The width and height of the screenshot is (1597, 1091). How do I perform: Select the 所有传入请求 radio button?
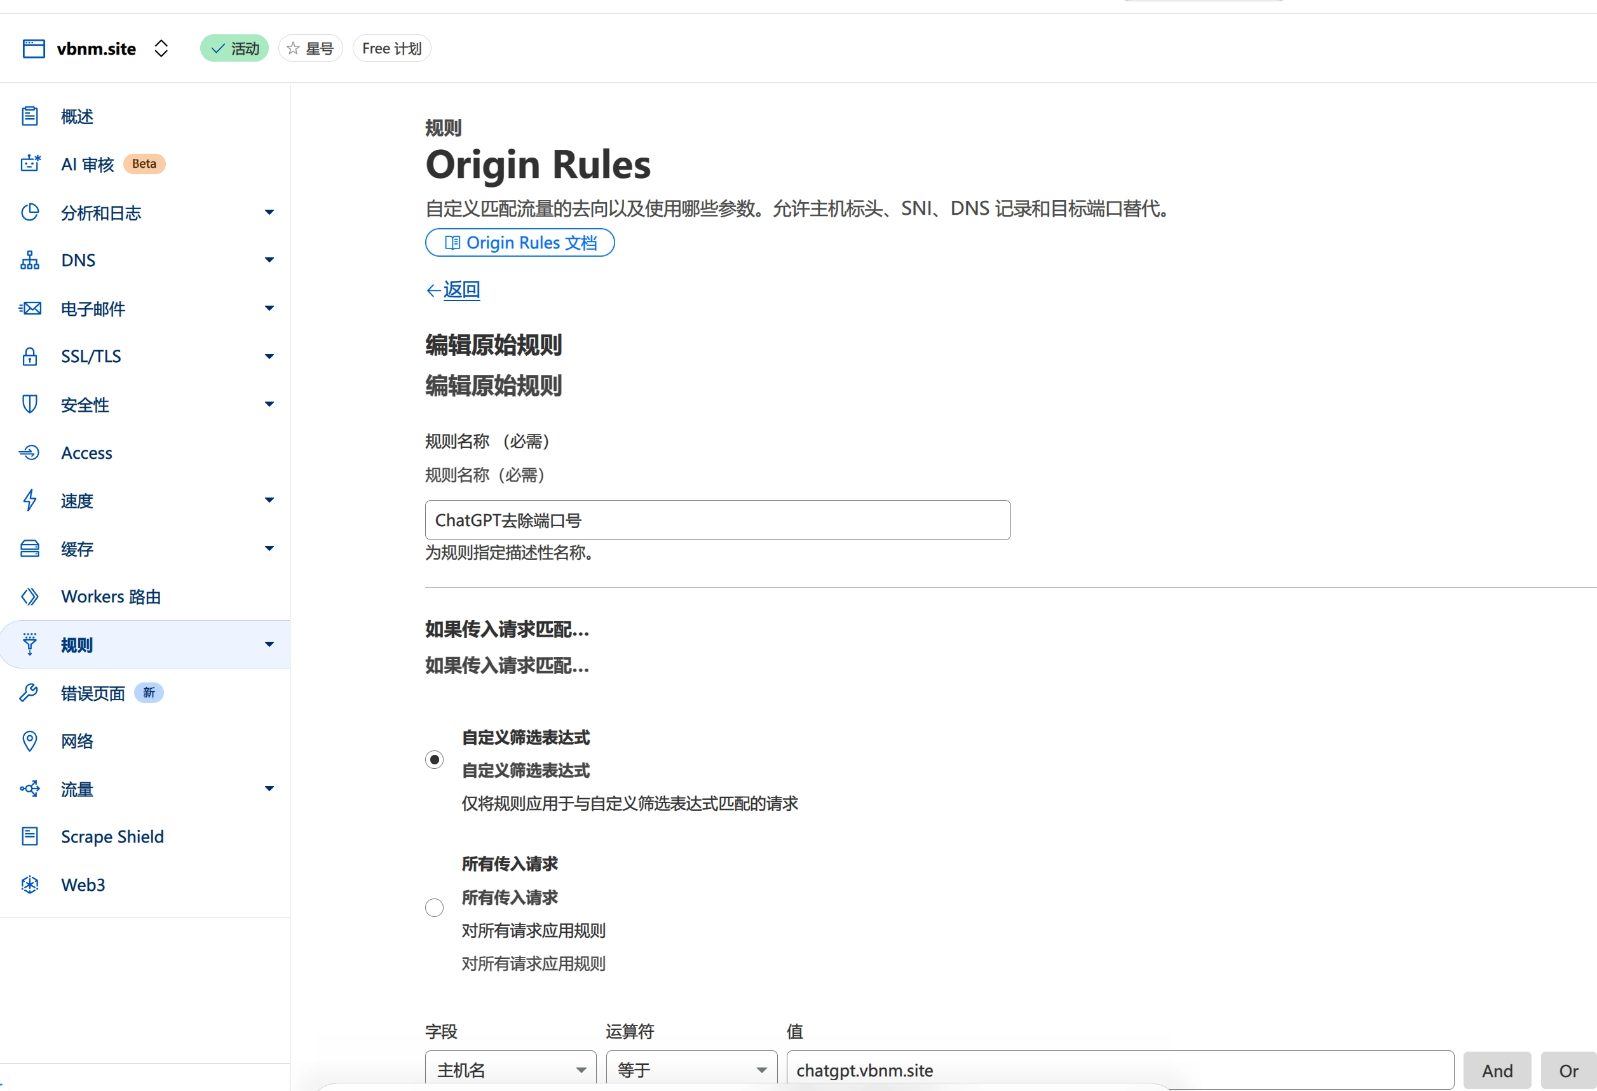[434, 908]
